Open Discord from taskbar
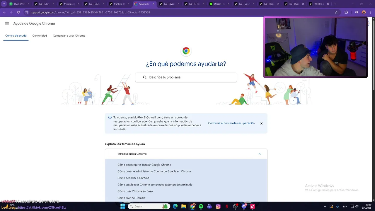The image size is (375, 211). 244,206
